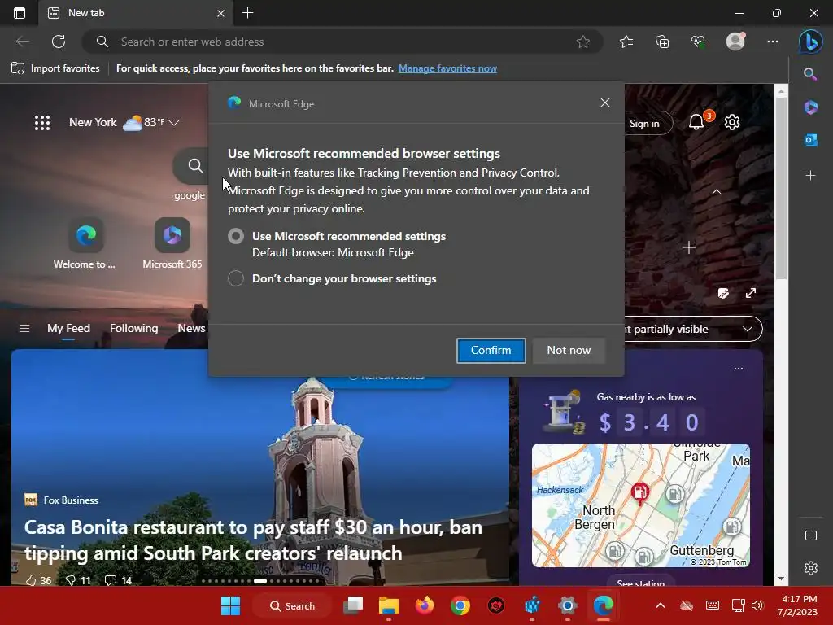
Task: Open gas card more options ellipsis
Action: point(739,369)
